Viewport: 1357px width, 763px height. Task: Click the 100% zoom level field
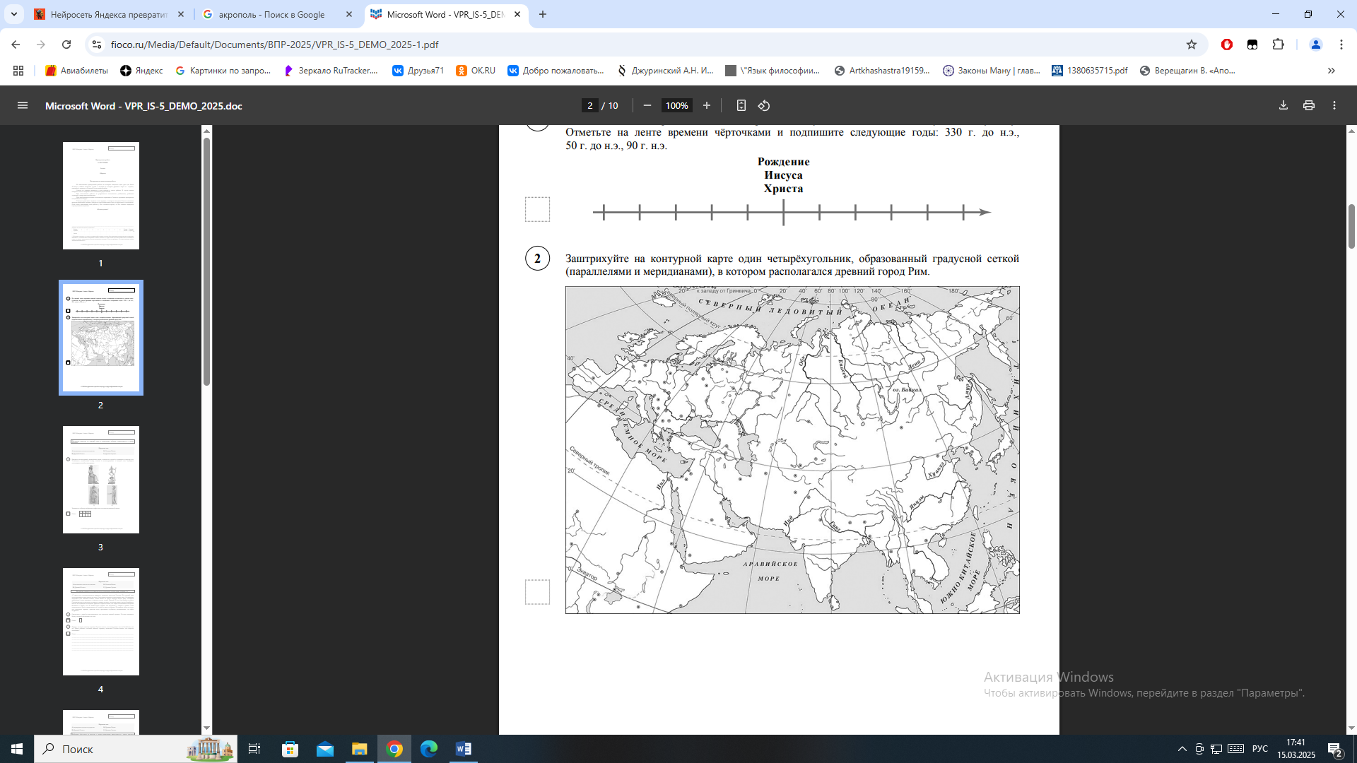point(676,105)
